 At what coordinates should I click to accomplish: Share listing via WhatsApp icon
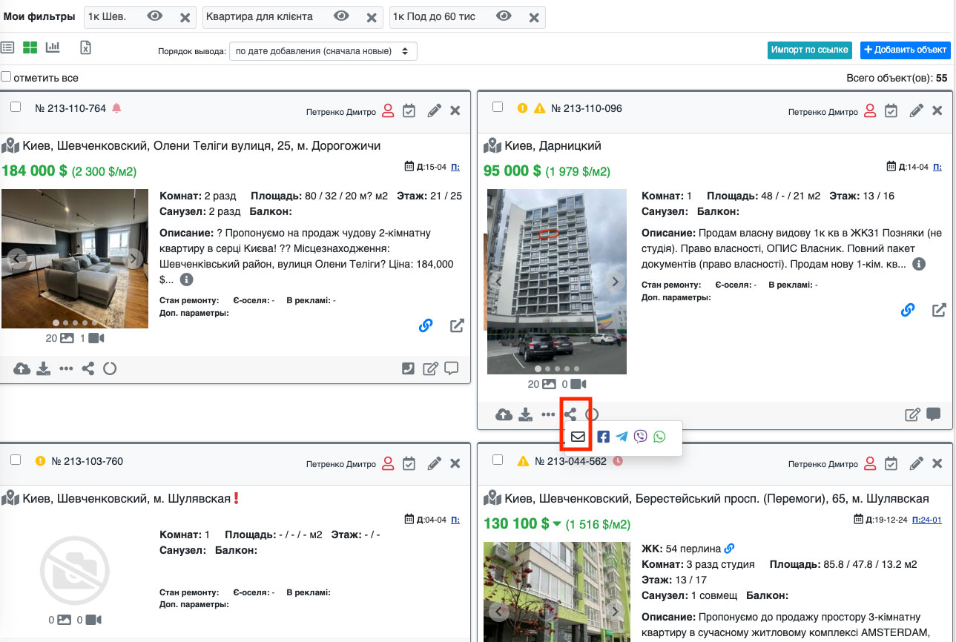click(659, 437)
